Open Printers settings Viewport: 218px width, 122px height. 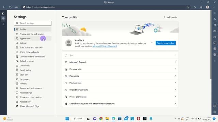coord(33,84)
